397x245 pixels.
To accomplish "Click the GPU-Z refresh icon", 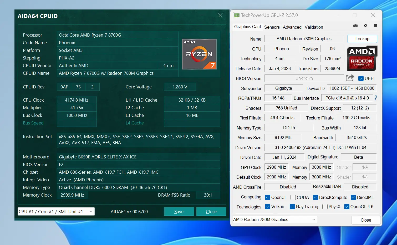I will [365, 26].
